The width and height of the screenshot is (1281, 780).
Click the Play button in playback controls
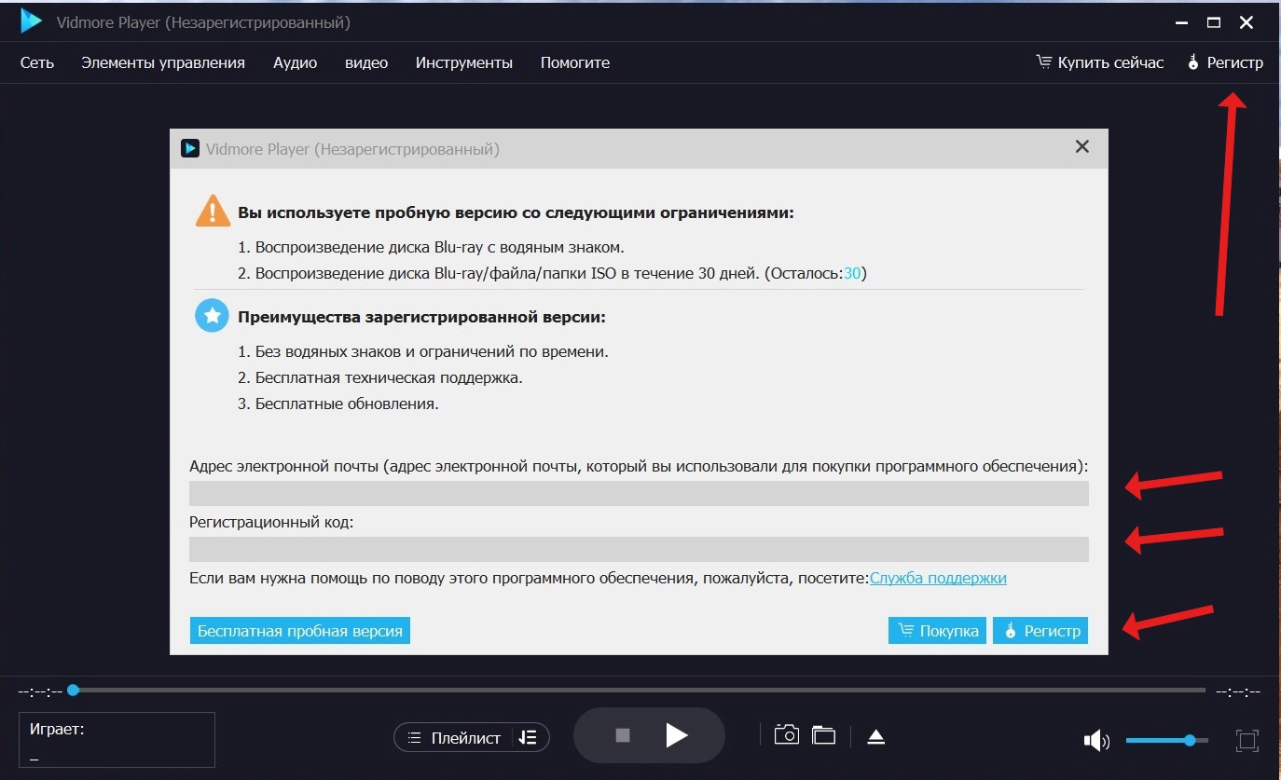click(x=677, y=736)
